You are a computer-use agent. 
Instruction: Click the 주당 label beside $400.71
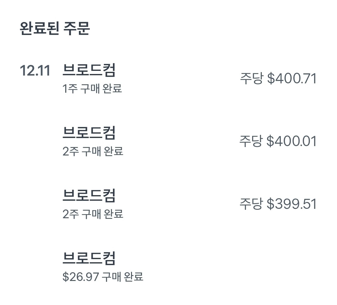[x=251, y=79]
